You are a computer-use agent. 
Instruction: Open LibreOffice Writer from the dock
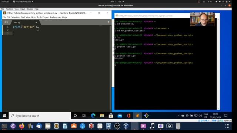tap(65, 126)
